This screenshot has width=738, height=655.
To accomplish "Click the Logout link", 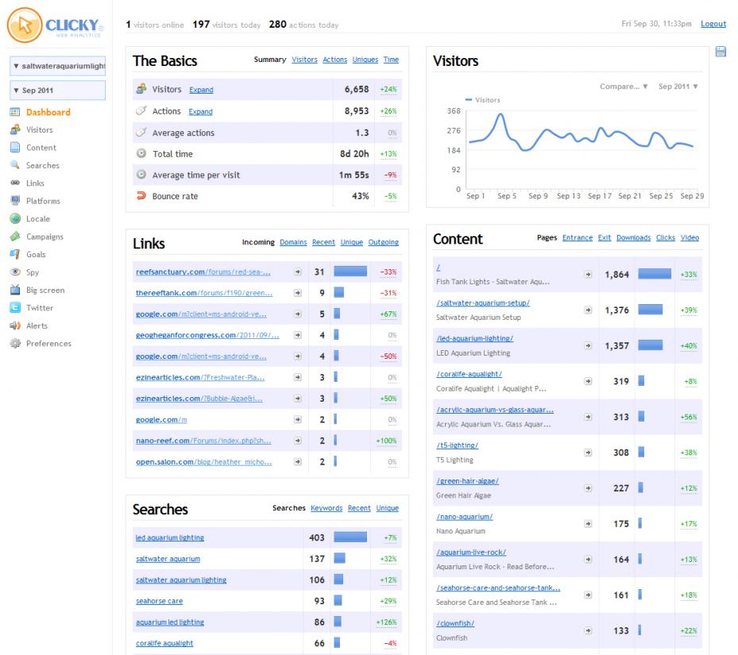I will point(713,24).
